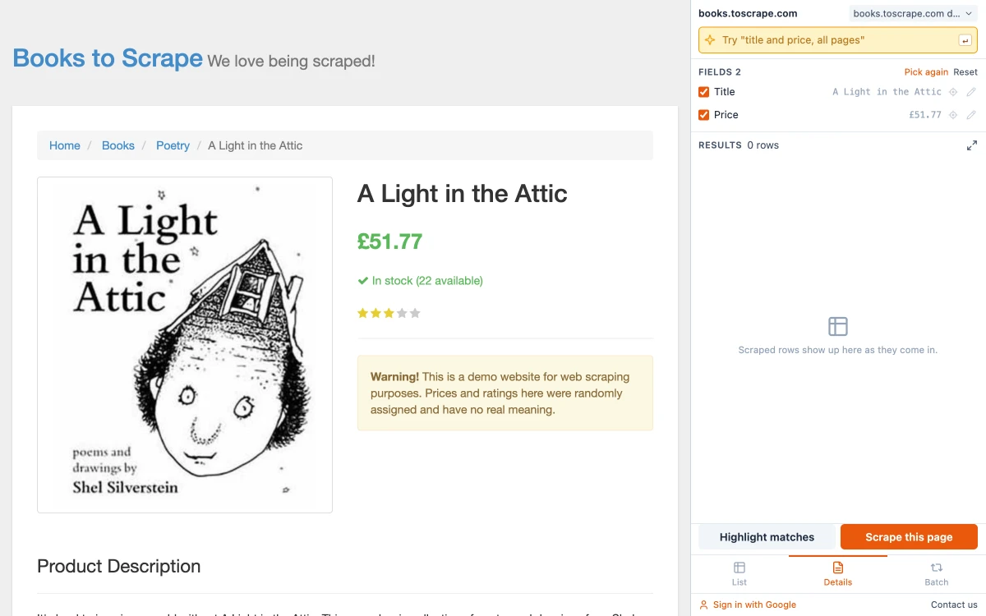This screenshot has width=986, height=616.
Task: Go to Home in the breadcrumb
Action: click(x=65, y=145)
